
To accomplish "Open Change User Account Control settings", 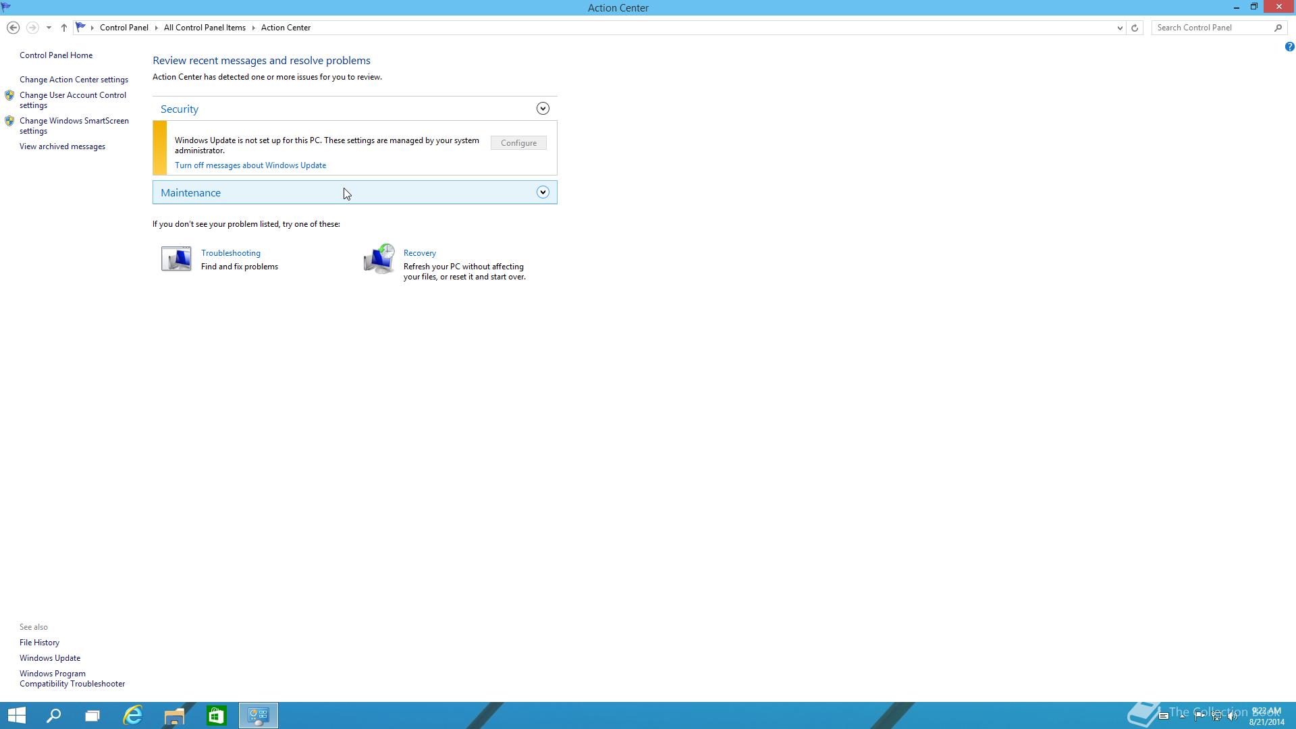I will (x=73, y=100).
